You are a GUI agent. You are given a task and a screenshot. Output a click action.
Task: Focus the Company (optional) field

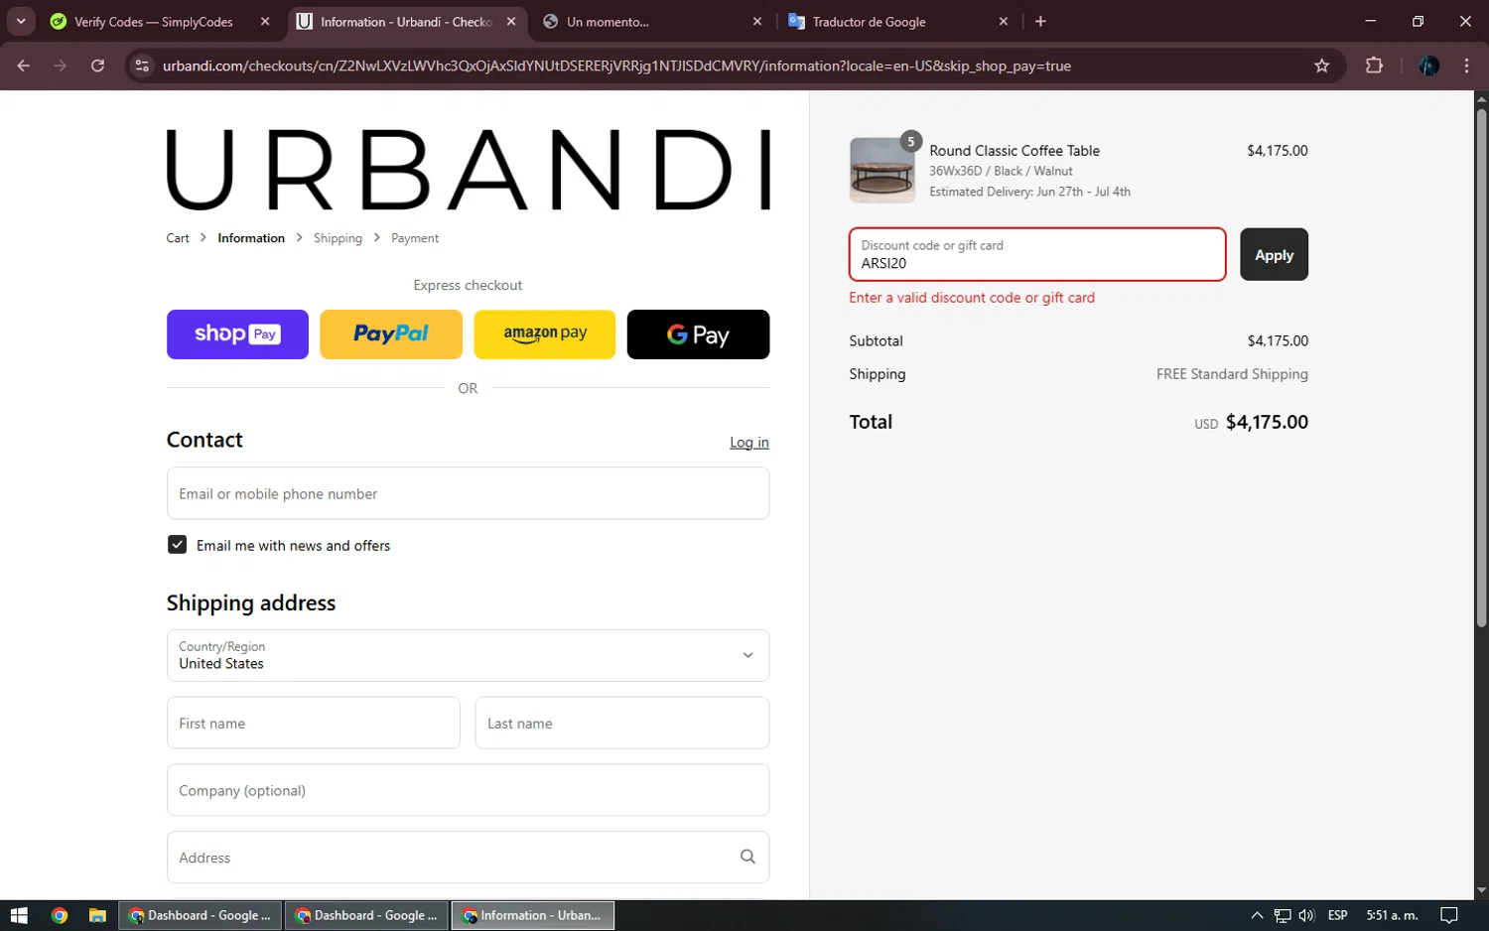pos(468,790)
